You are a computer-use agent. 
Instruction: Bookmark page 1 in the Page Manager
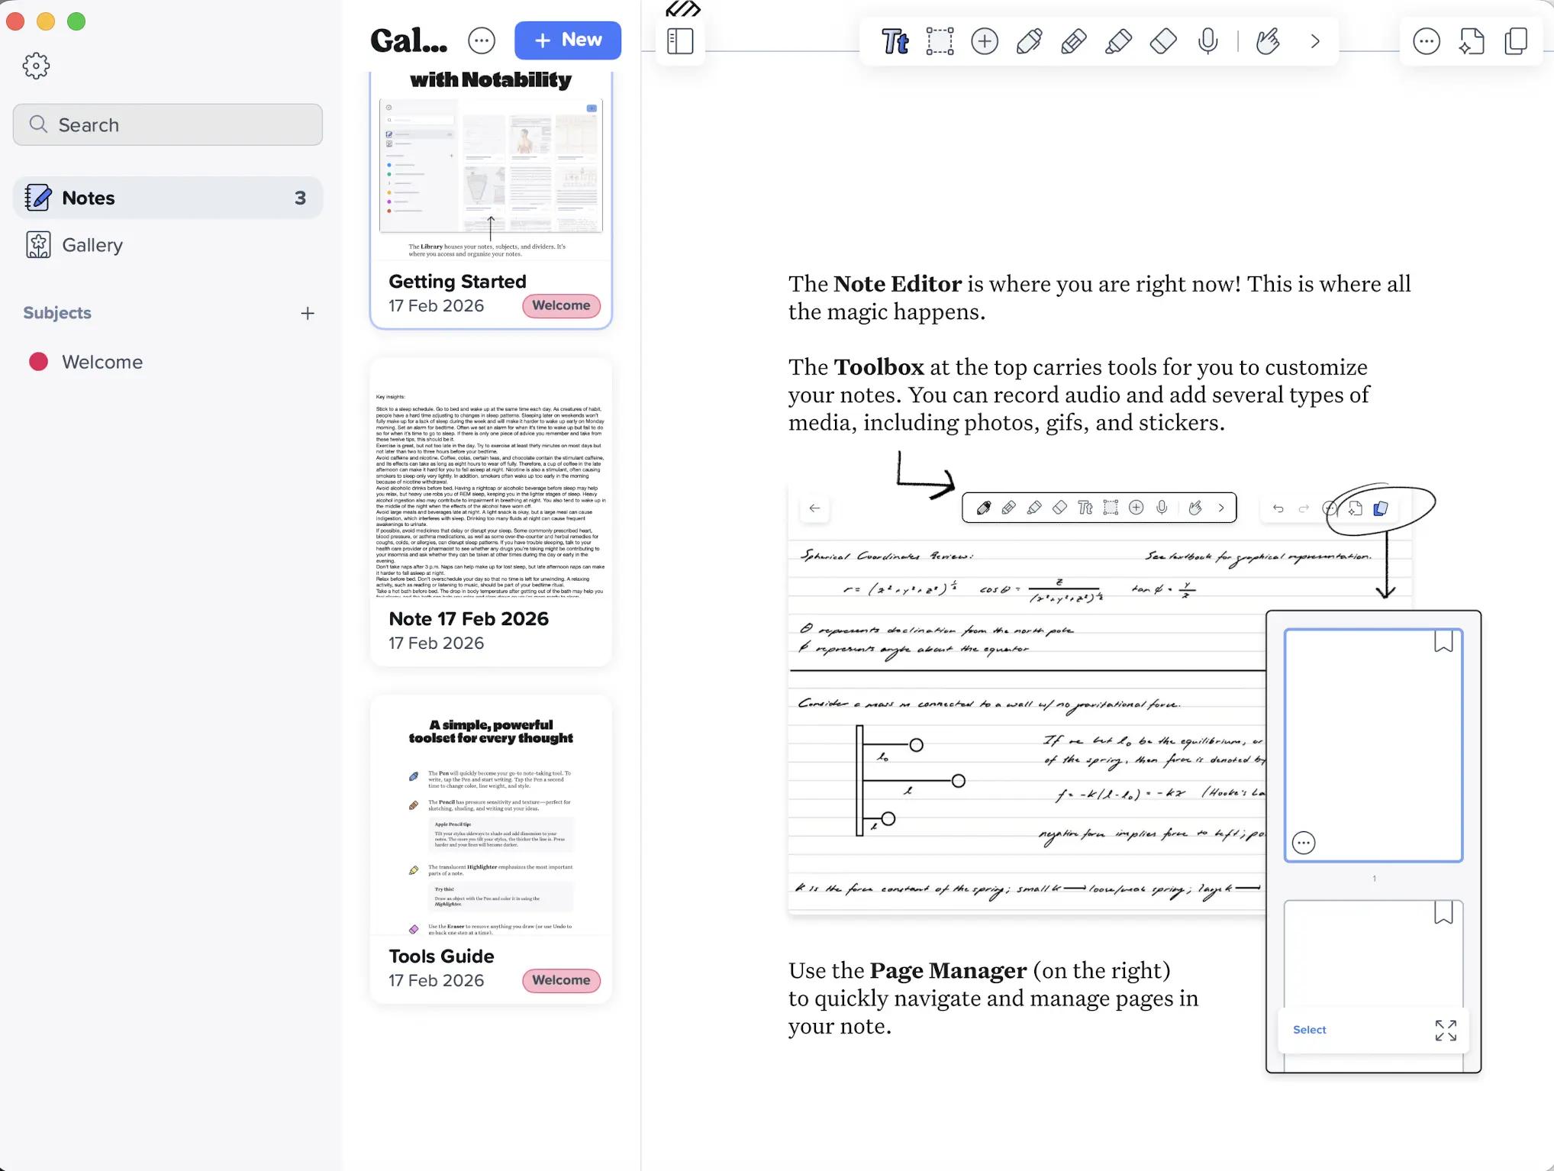(1443, 642)
